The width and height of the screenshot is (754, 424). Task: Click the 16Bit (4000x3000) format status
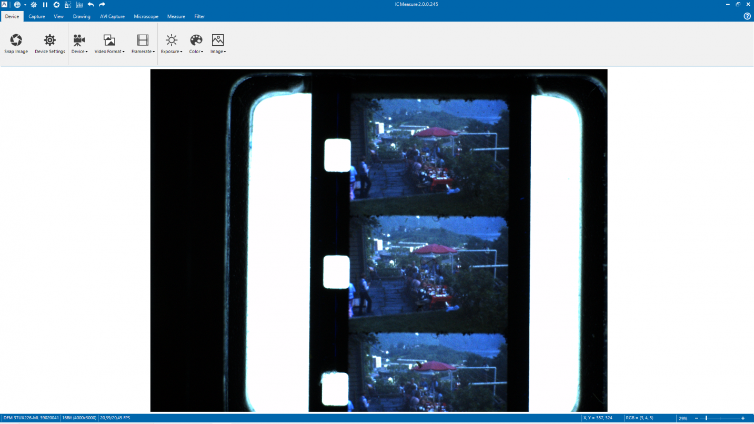click(x=79, y=418)
